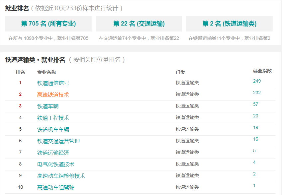The height and width of the screenshot is (195, 282).
Task: Open the 高速铁道技术 major link
Action: [53, 95]
